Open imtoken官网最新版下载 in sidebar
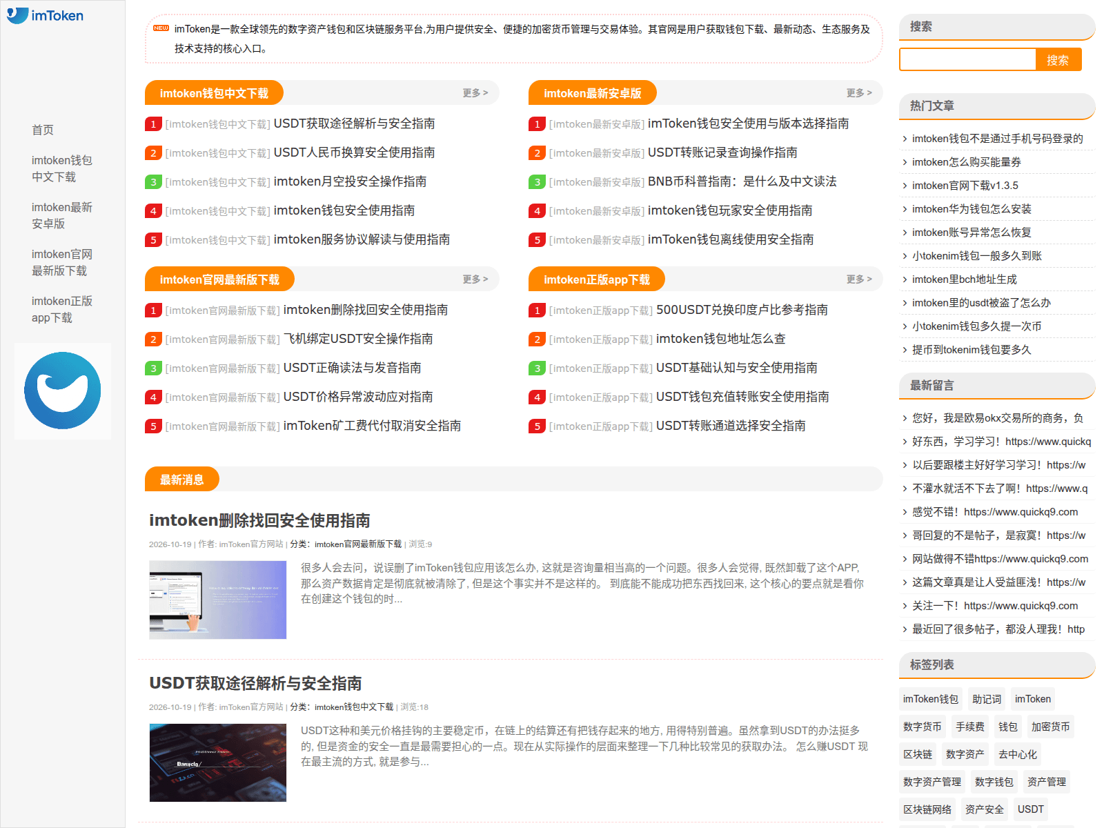The width and height of the screenshot is (1104, 828). [62, 262]
